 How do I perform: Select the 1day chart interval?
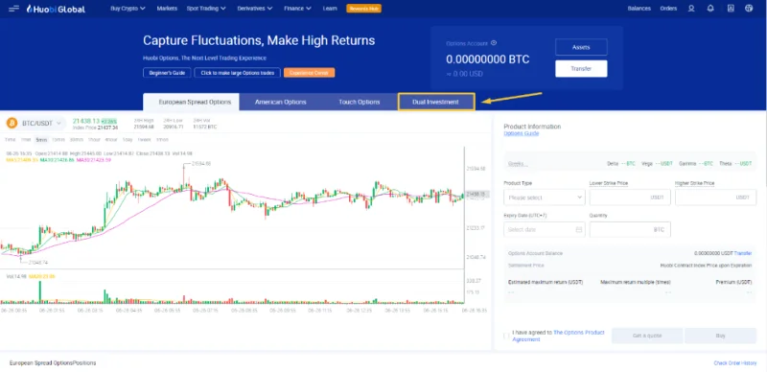tap(128, 140)
